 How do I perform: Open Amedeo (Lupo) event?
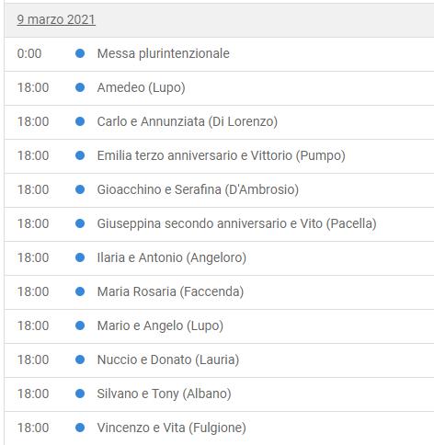141,87
